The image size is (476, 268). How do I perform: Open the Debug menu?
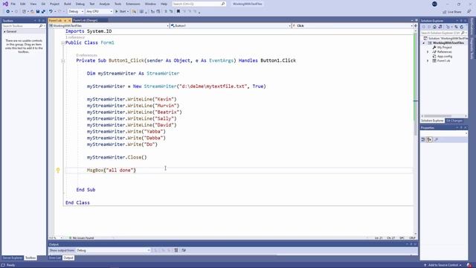coord(80,4)
